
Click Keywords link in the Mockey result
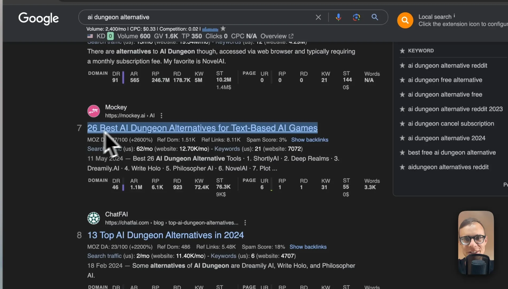click(227, 149)
